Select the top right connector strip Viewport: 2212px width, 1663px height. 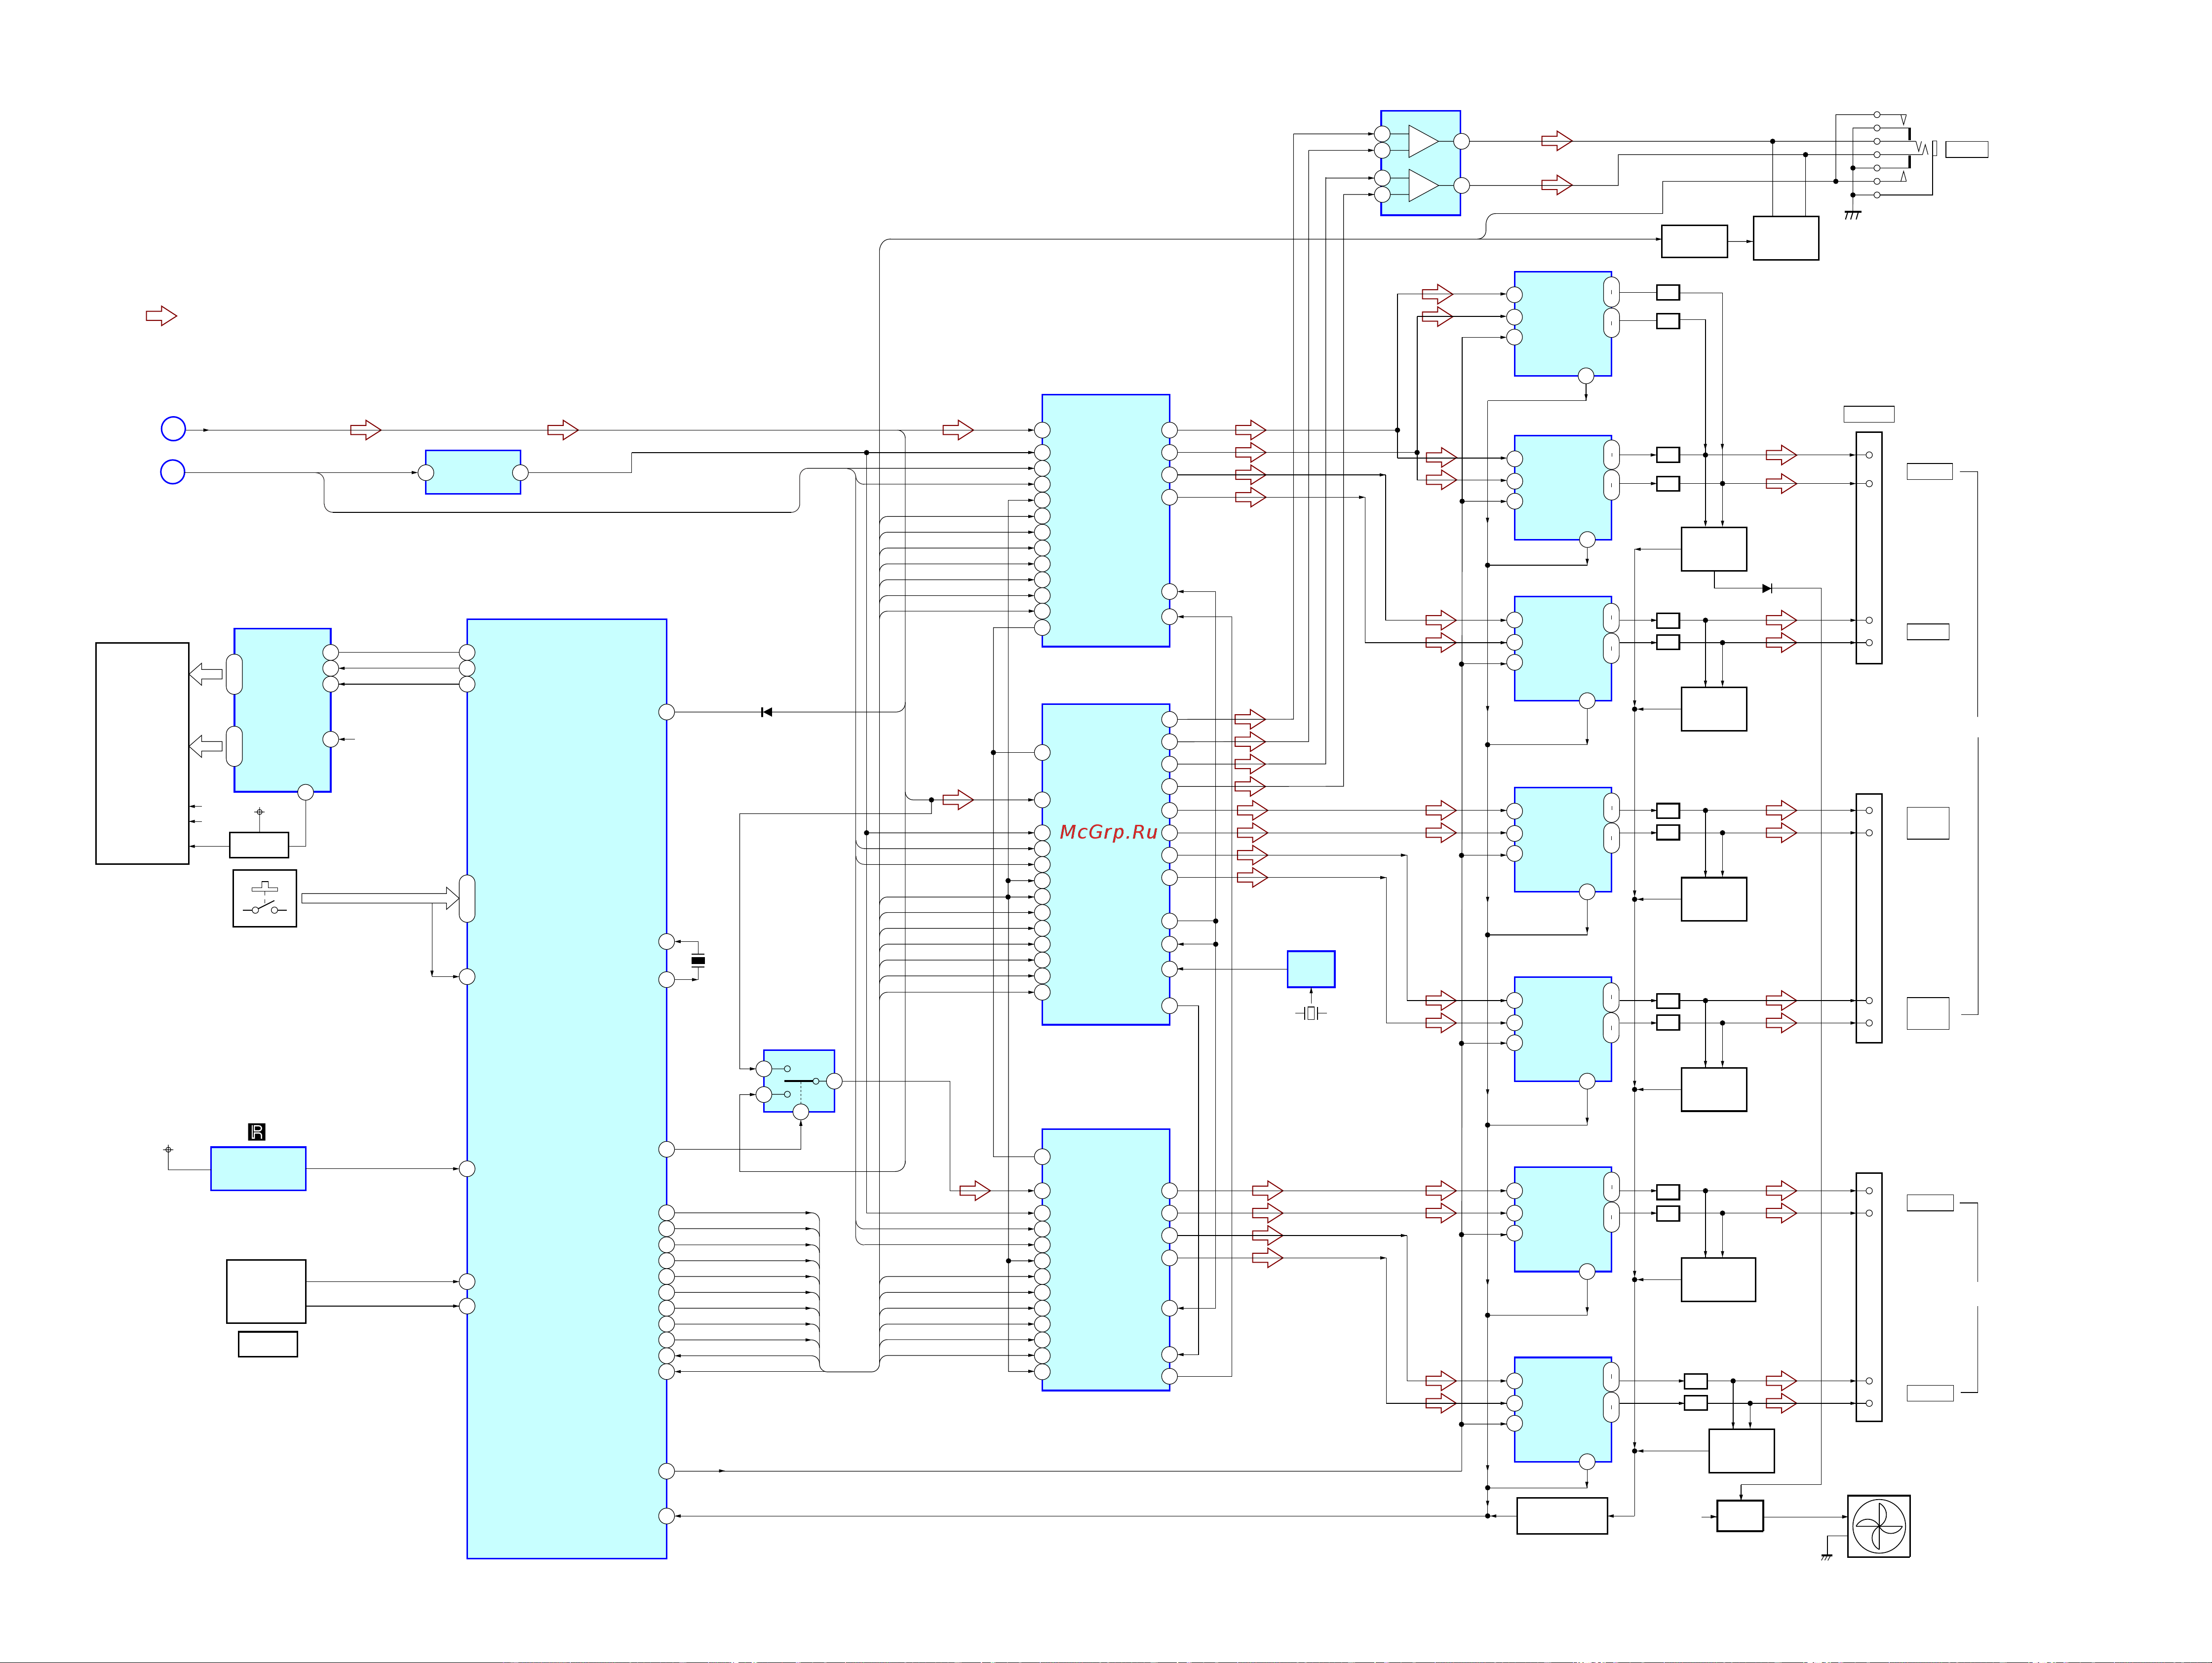[x=1869, y=548]
